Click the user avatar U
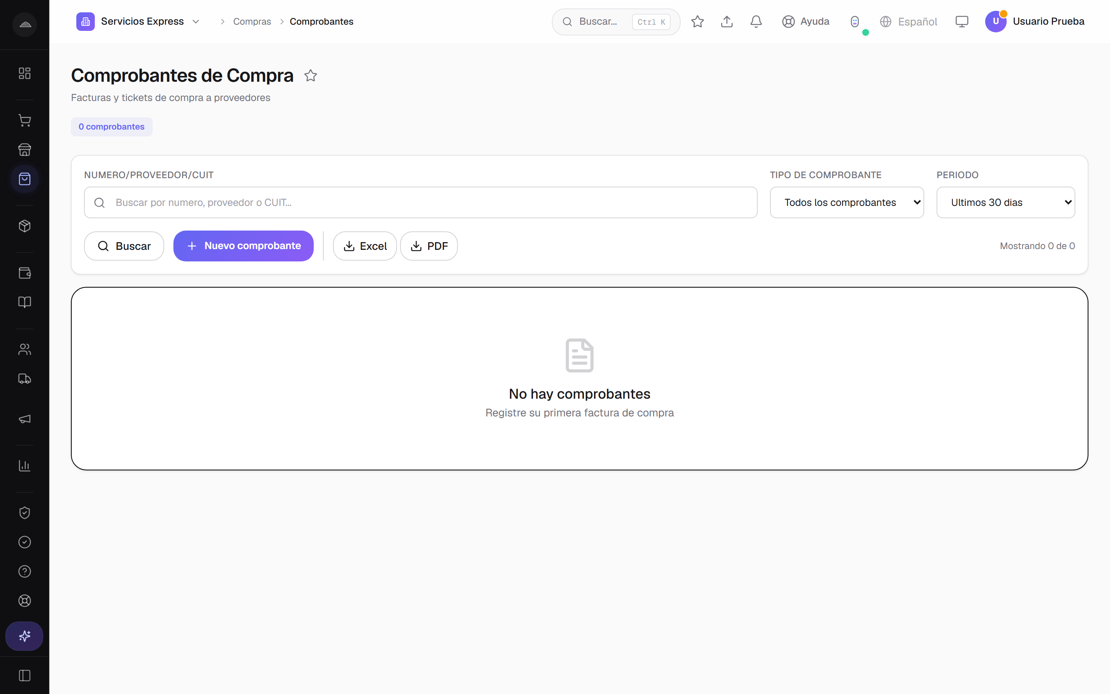The height and width of the screenshot is (694, 1110). [x=996, y=22]
